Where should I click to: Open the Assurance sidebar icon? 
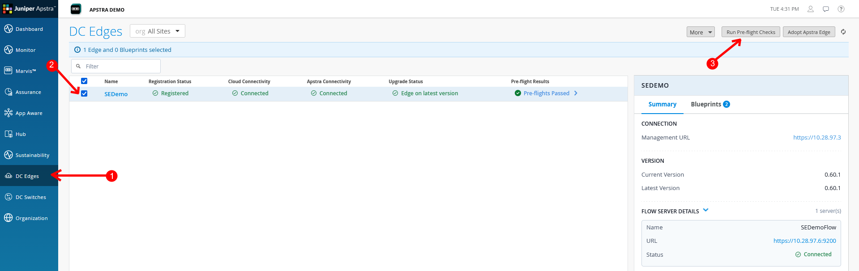(x=8, y=92)
